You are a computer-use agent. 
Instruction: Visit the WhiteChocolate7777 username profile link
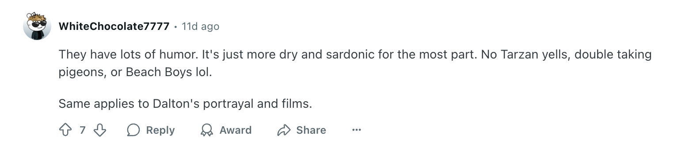tap(114, 26)
